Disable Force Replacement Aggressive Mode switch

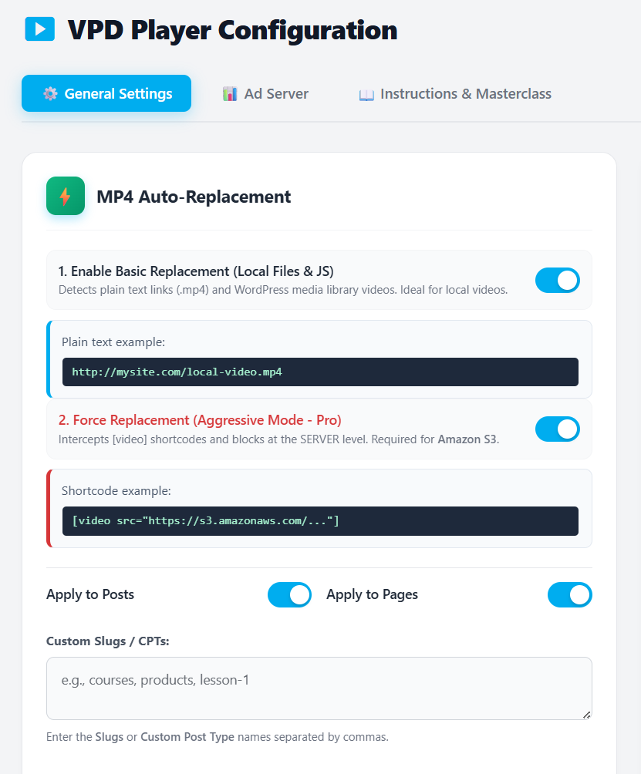557,429
